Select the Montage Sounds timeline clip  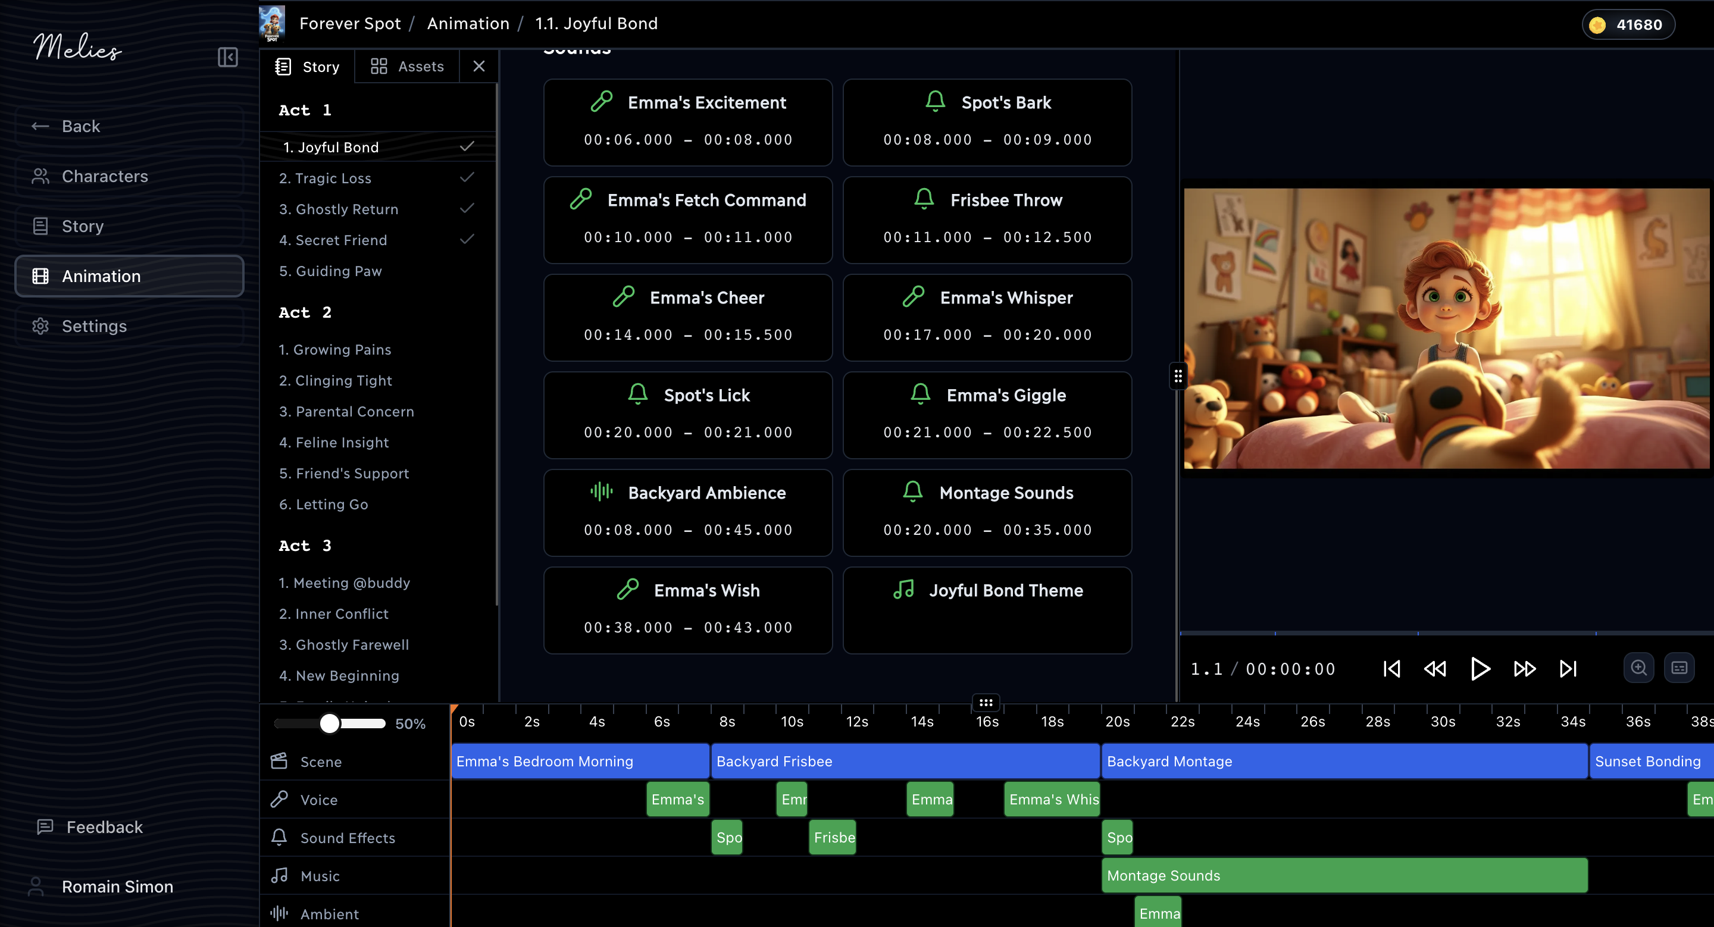(x=1345, y=876)
